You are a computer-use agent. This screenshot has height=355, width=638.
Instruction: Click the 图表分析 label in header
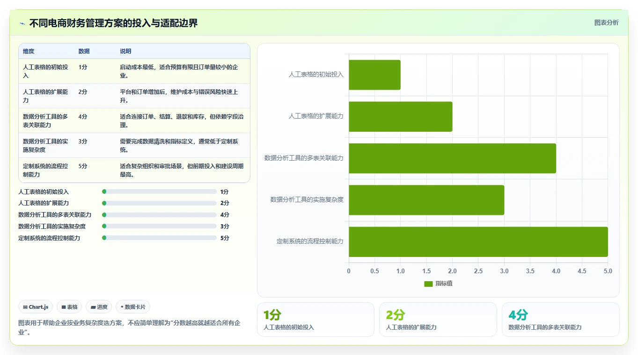[606, 22]
